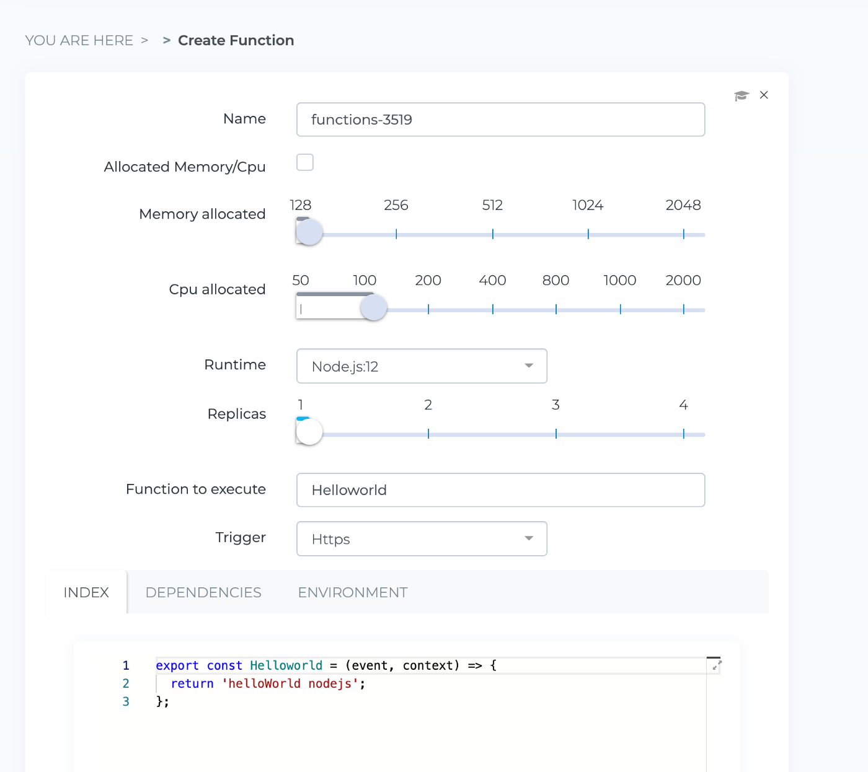Switch to the DEPENDENCIES tab

[203, 592]
